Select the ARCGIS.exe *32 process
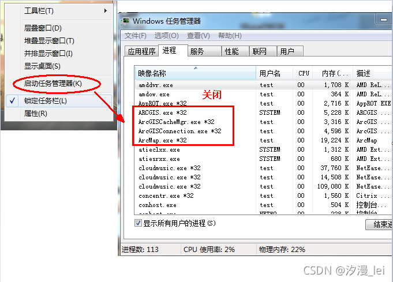393x282 pixels. 263,112
